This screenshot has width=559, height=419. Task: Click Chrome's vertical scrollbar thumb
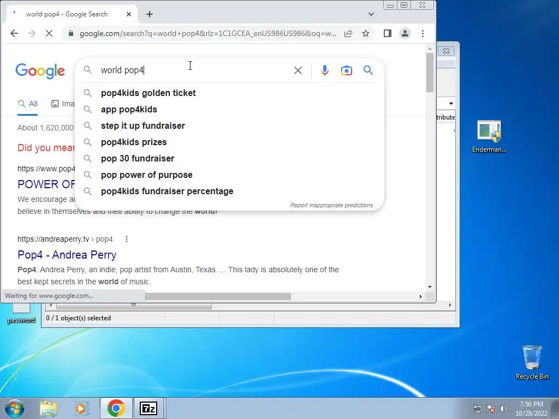tap(430, 73)
